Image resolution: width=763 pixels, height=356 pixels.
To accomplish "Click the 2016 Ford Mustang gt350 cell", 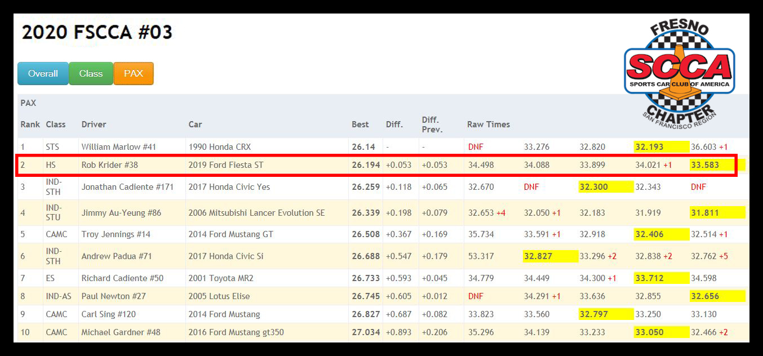I will click(x=236, y=332).
